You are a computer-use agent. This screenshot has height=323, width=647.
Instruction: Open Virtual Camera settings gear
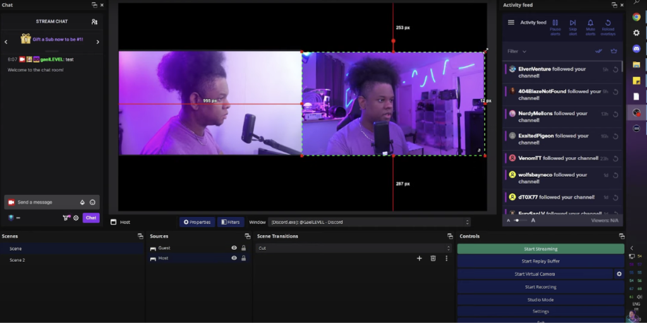tap(619, 274)
